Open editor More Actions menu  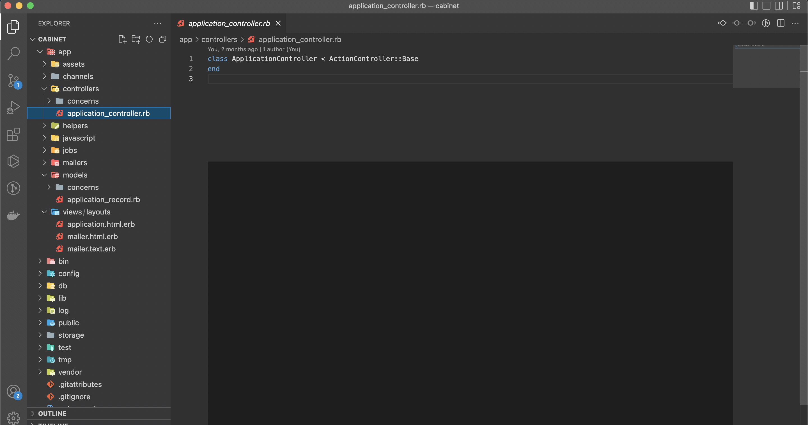click(795, 23)
